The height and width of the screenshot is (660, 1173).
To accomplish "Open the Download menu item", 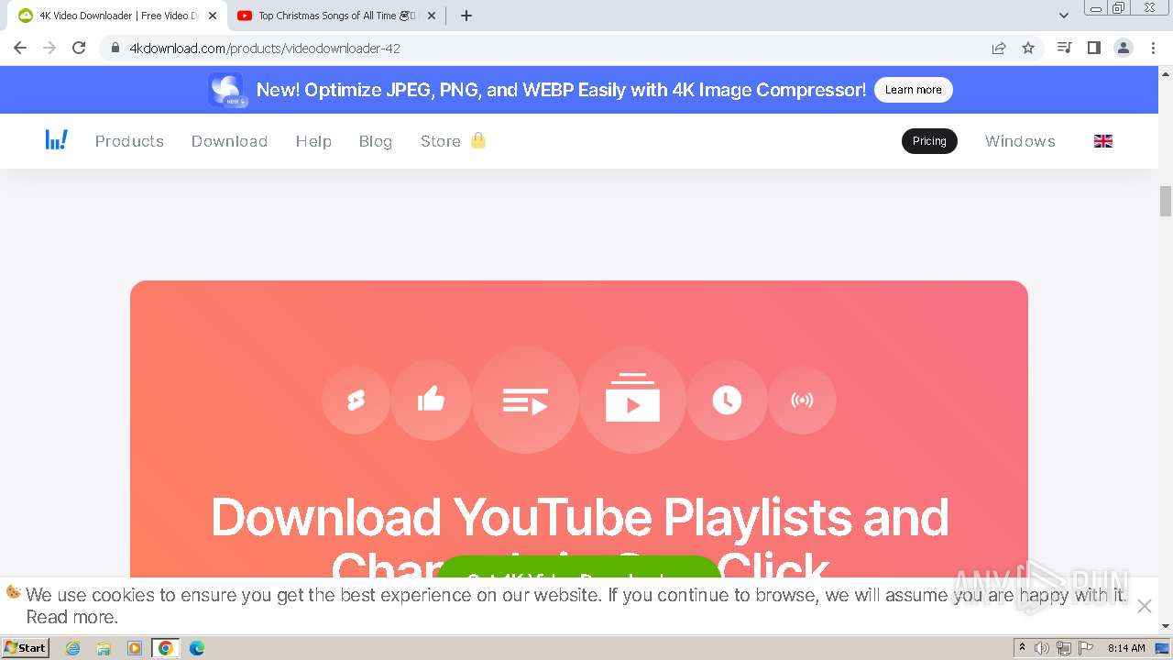I will click(x=229, y=141).
